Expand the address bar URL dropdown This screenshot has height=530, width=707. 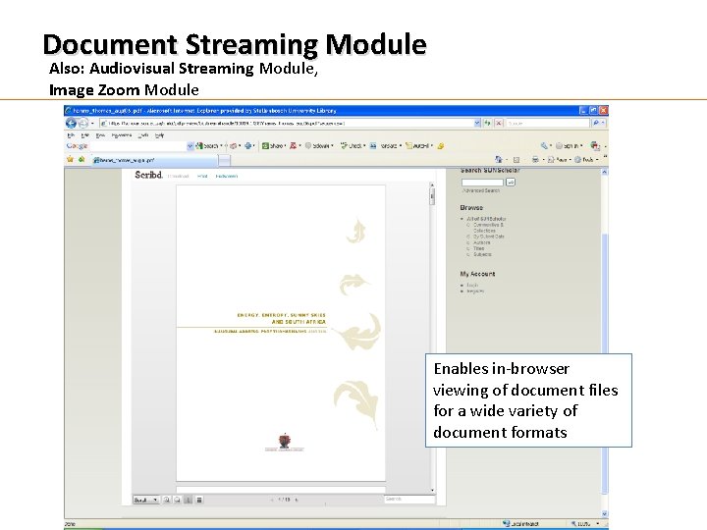477,123
